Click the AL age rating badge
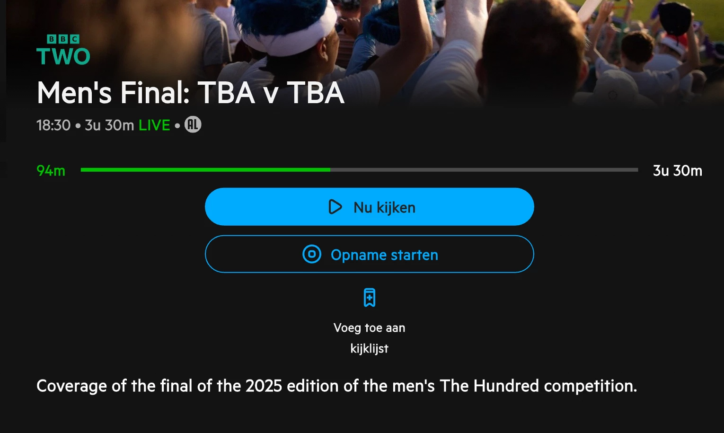This screenshot has width=724, height=433. [193, 124]
